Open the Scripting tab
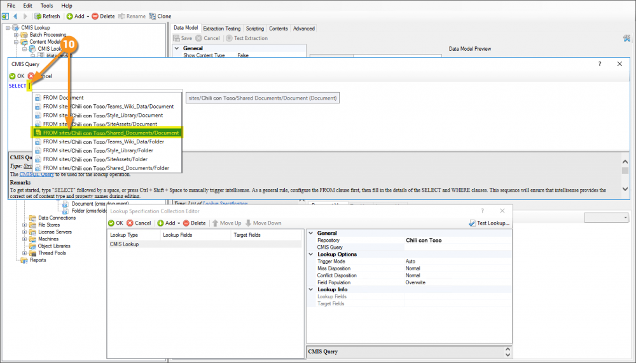This screenshot has width=636, height=363. point(255,29)
